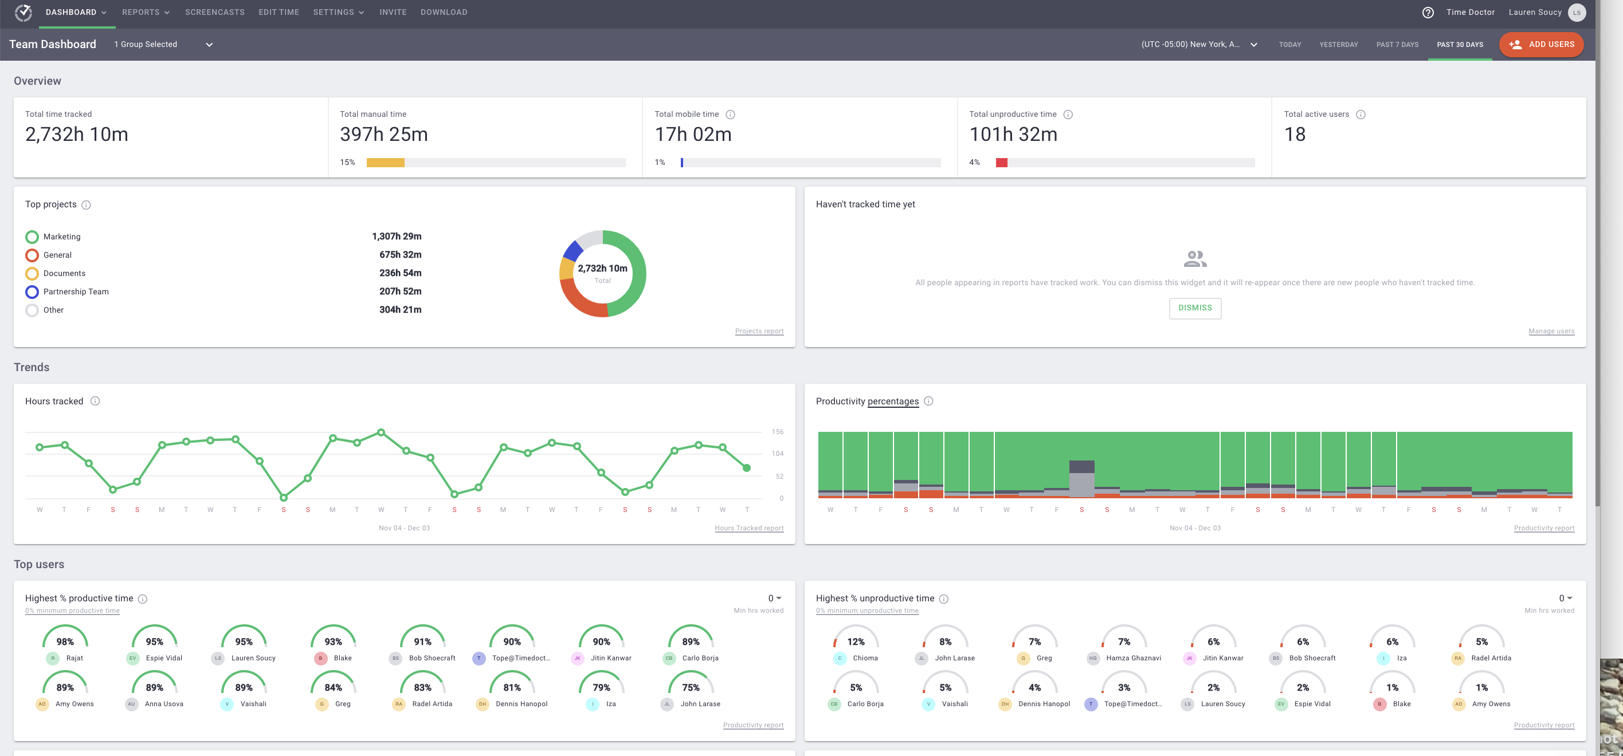The image size is (1623, 756).
Task: Expand the 1 Group Selected dropdown
Action: (x=163, y=45)
